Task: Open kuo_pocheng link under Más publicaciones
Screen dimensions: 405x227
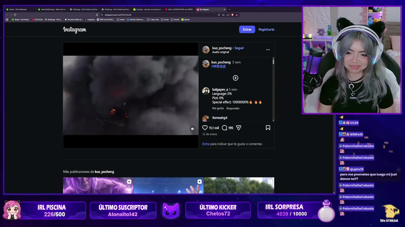Action: coord(104,172)
